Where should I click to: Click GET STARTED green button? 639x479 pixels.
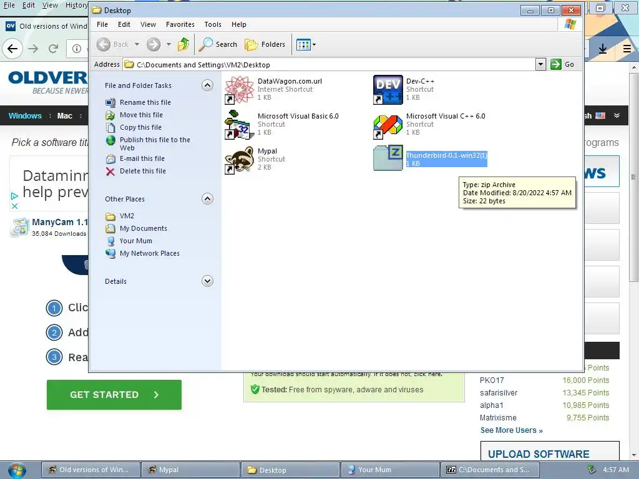click(x=114, y=395)
